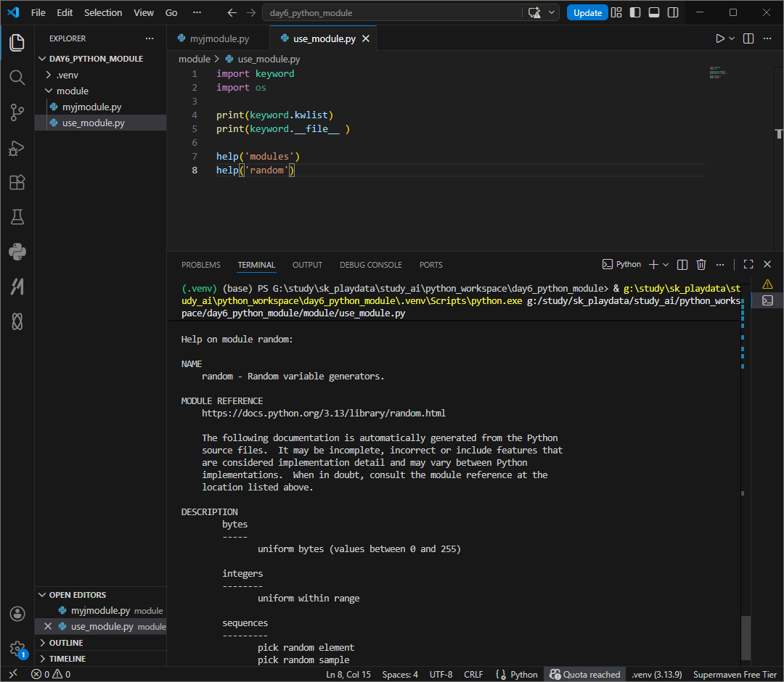Toggle bottom panel visibility
The width and height of the screenshot is (784, 682).
click(x=654, y=12)
